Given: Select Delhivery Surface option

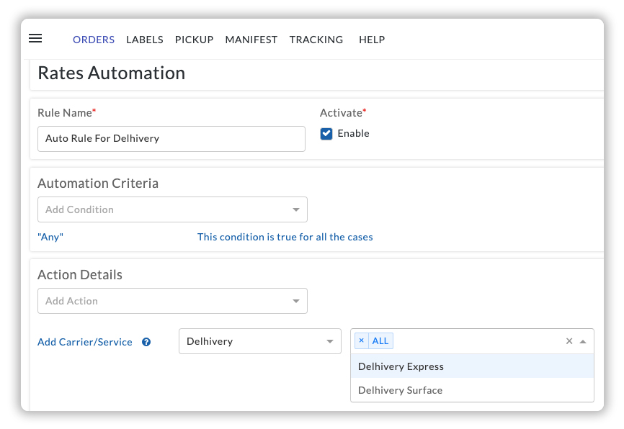Looking at the screenshot, I should point(473,390).
